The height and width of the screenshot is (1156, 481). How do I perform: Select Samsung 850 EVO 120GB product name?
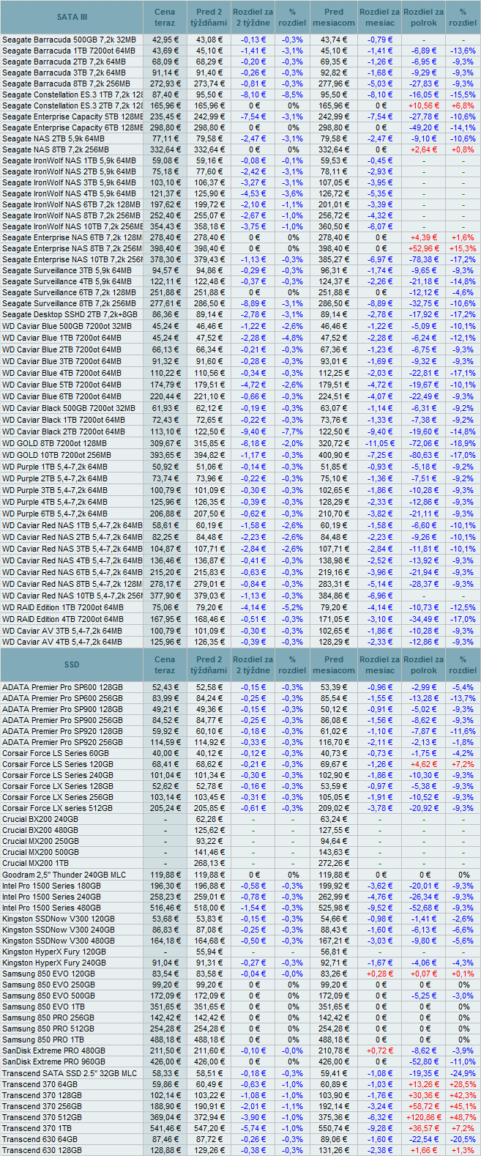click(48, 974)
